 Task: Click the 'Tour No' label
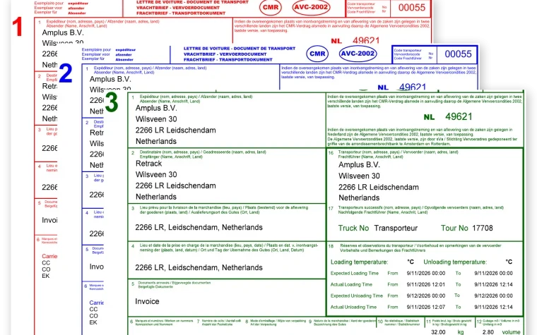coord(454,229)
